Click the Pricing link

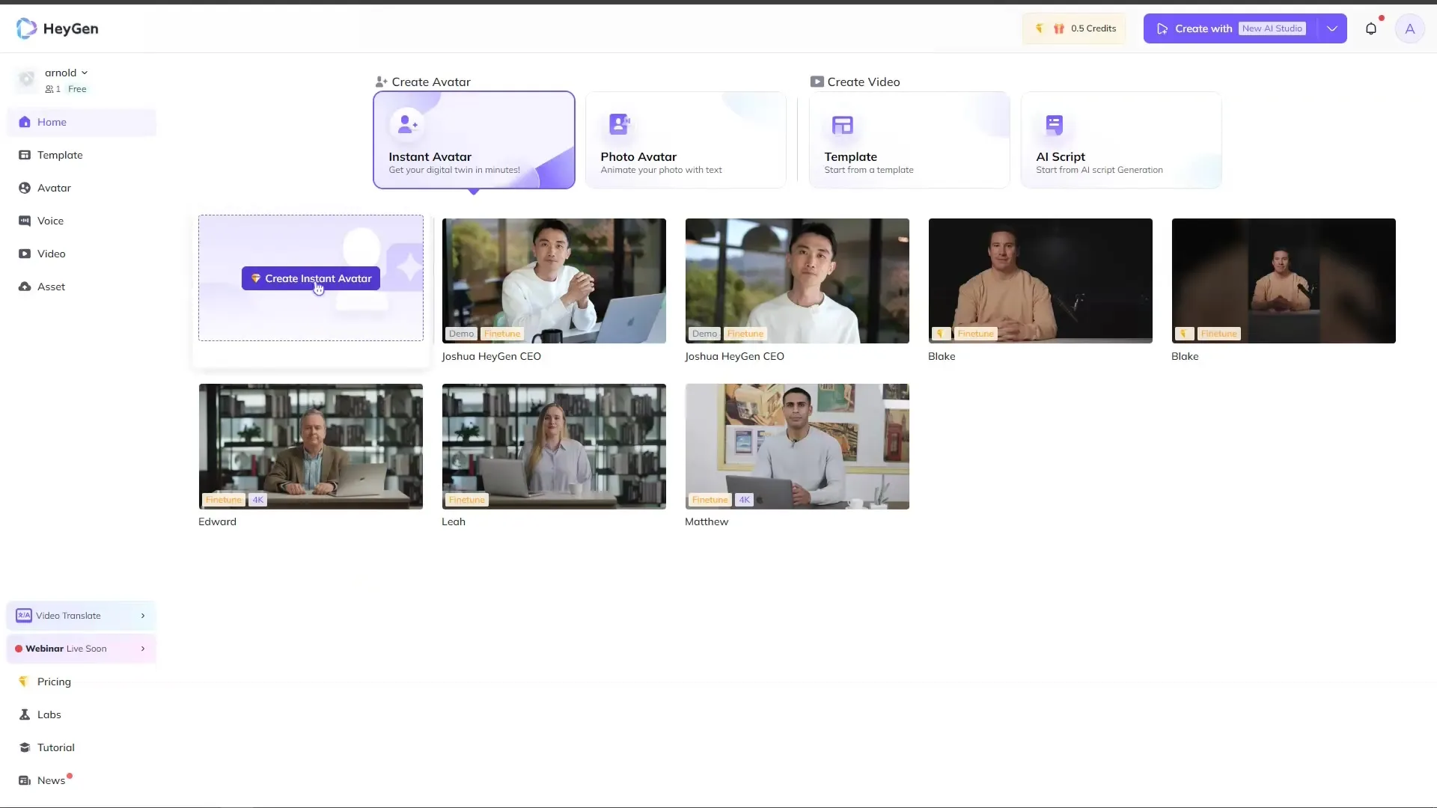[55, 681]
